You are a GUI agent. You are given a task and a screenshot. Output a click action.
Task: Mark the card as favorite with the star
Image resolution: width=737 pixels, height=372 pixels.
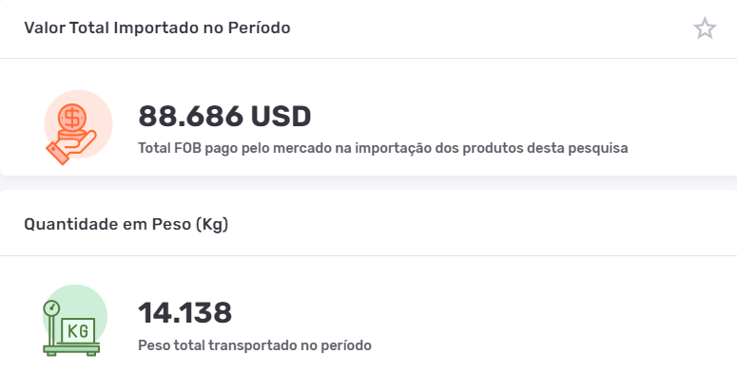[705, 28]
